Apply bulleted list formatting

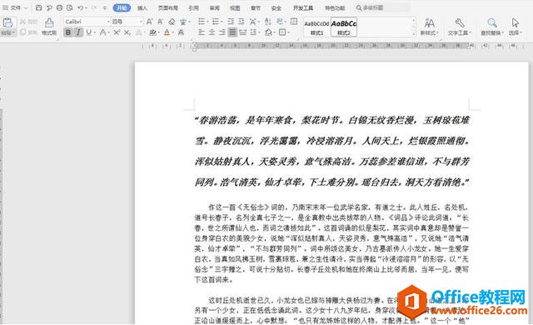pyautogui.click(x=202, y=22)
